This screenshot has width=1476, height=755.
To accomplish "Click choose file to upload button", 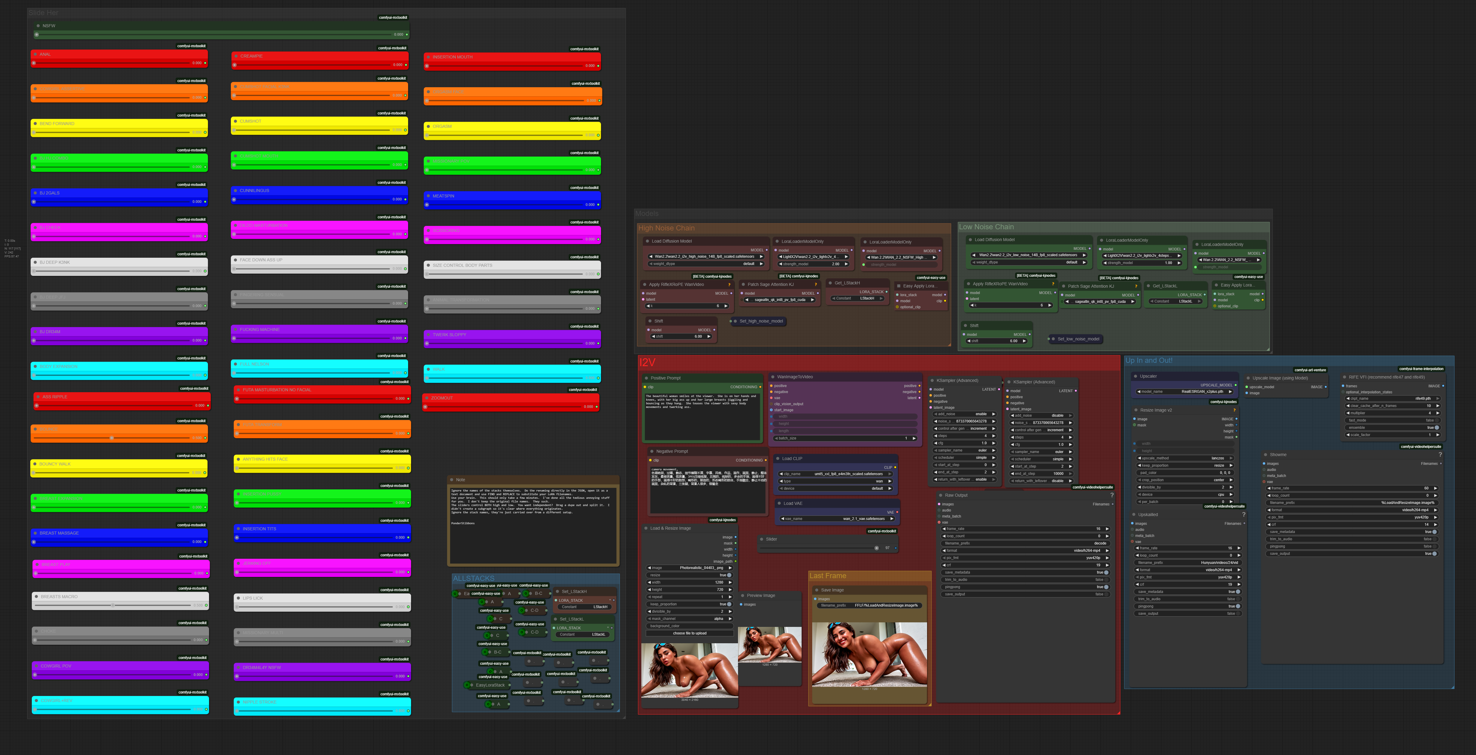I will tap(689, 633).
